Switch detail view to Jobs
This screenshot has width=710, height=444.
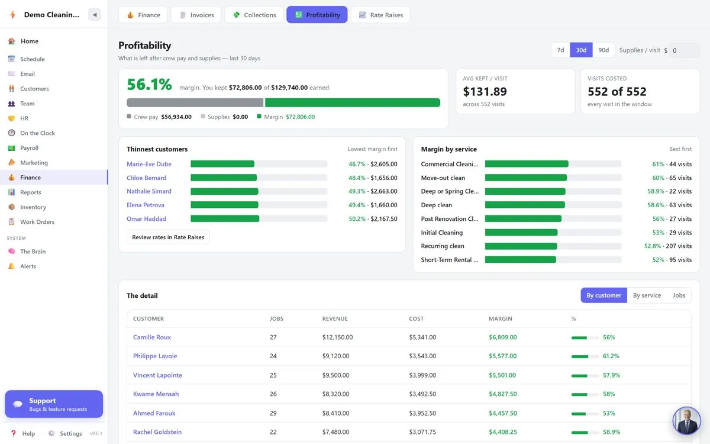click(679, 295)
